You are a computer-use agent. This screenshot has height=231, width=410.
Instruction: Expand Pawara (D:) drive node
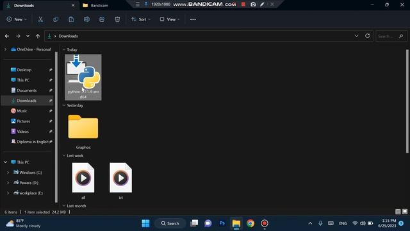8,182
